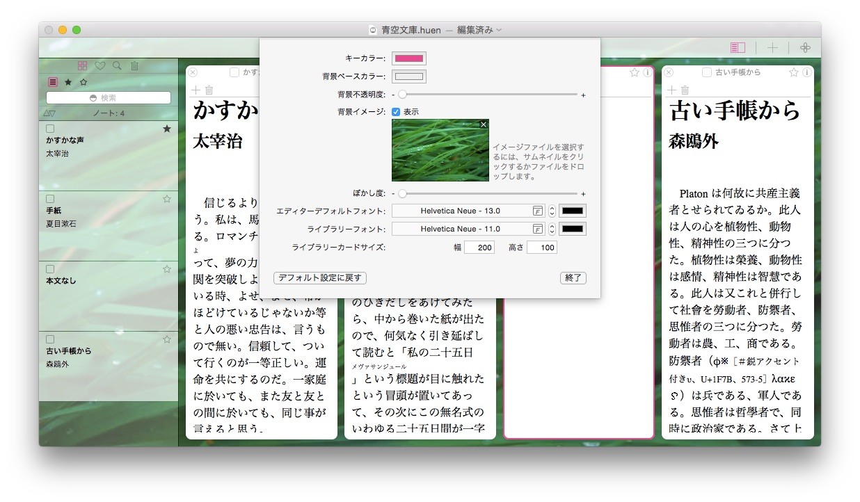Screen dimensions: 860x502
Task: Select かすかな声 note in sidebar list
Action: (x=109, y=156)
